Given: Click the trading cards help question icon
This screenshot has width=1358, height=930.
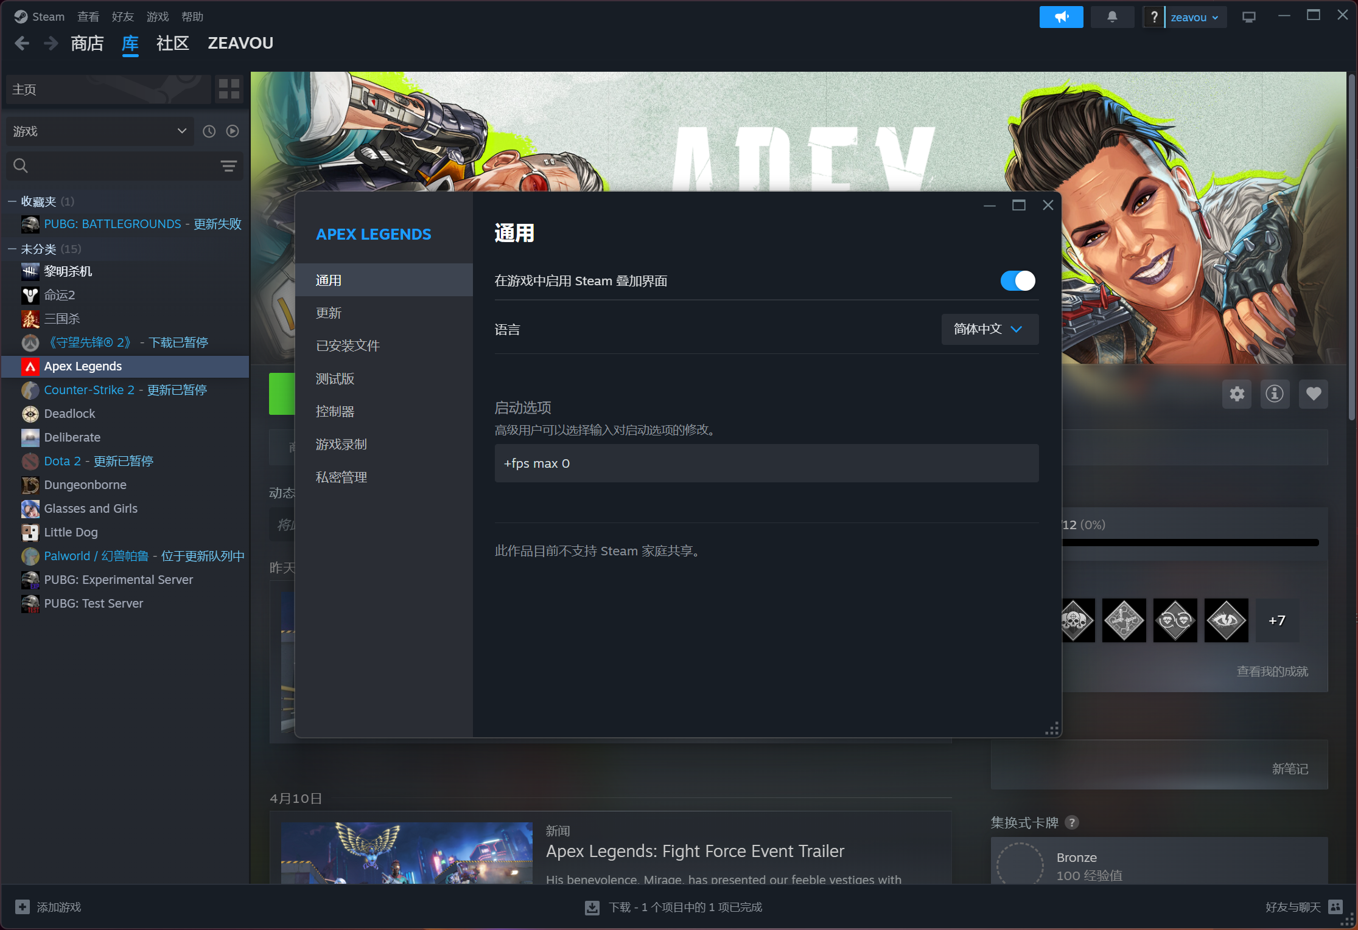Looking at the screenshot, I should click(1072, 822).
